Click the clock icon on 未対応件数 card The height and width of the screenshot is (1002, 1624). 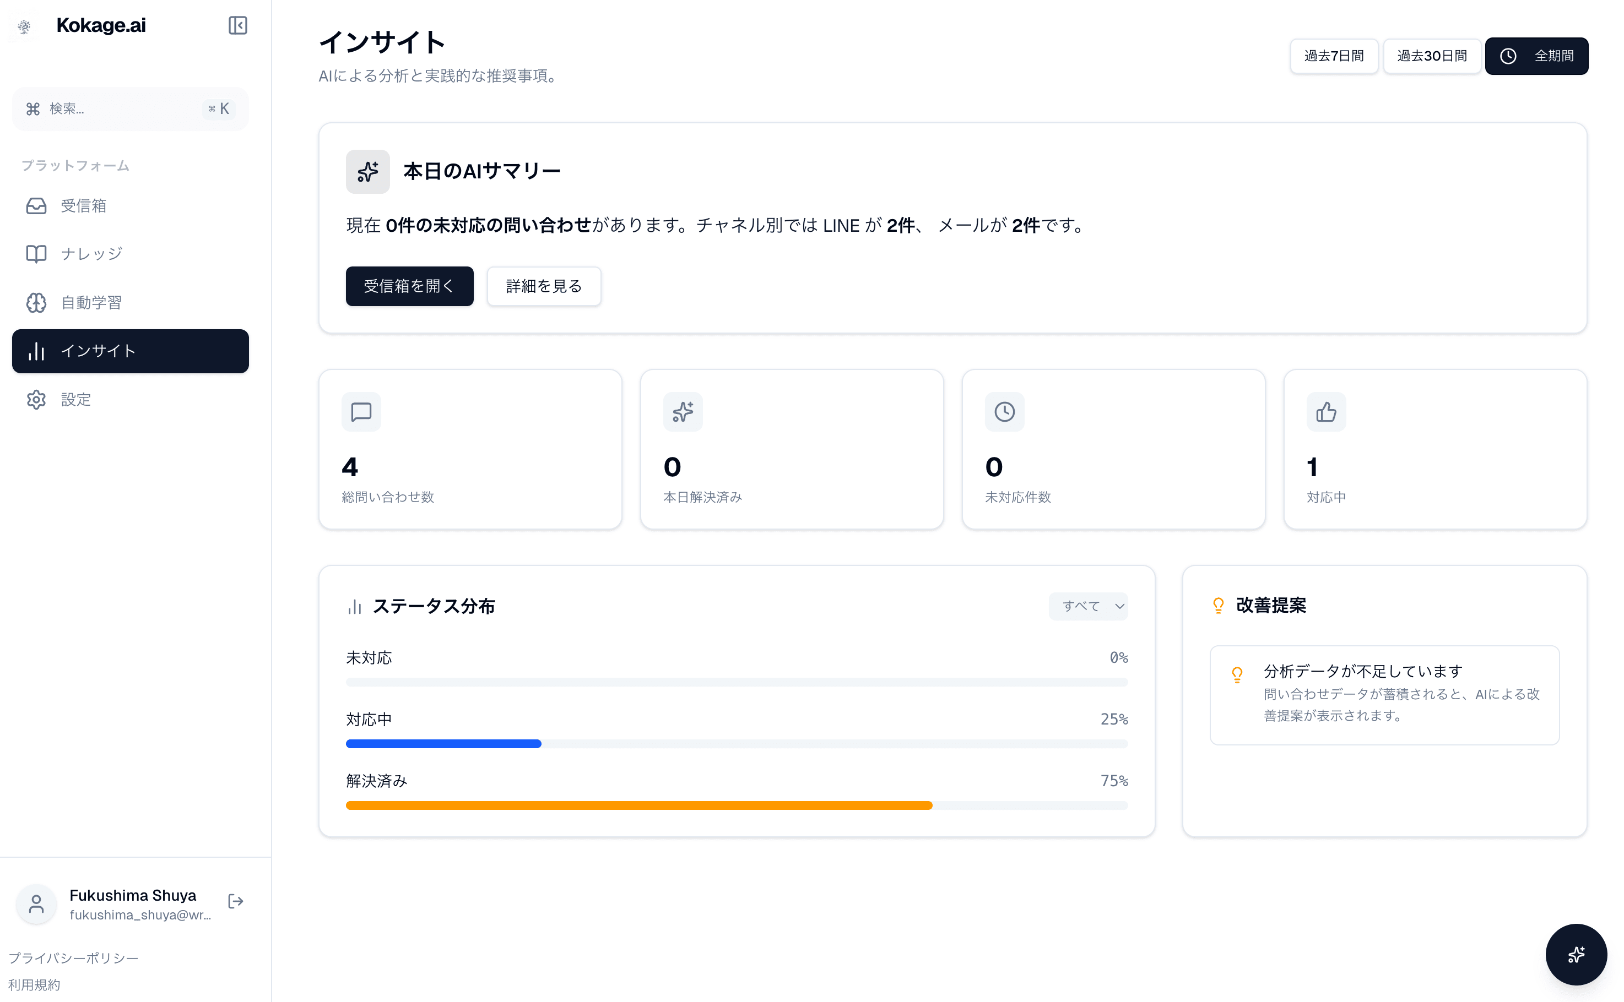[x=1004, y=412]
